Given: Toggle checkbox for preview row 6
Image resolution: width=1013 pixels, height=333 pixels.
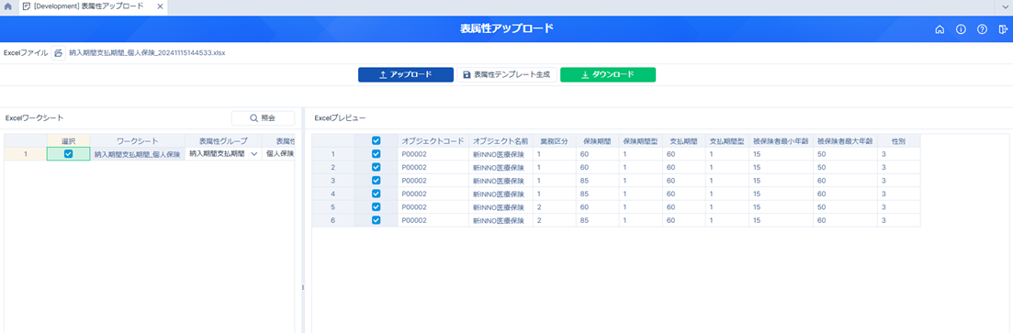Looking at the screenshot, I should [x=376, y=220].
